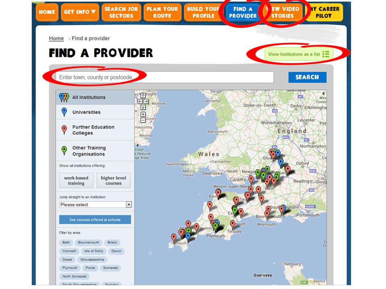
Task: Select All Institutions filter
Action: [95, 98]
